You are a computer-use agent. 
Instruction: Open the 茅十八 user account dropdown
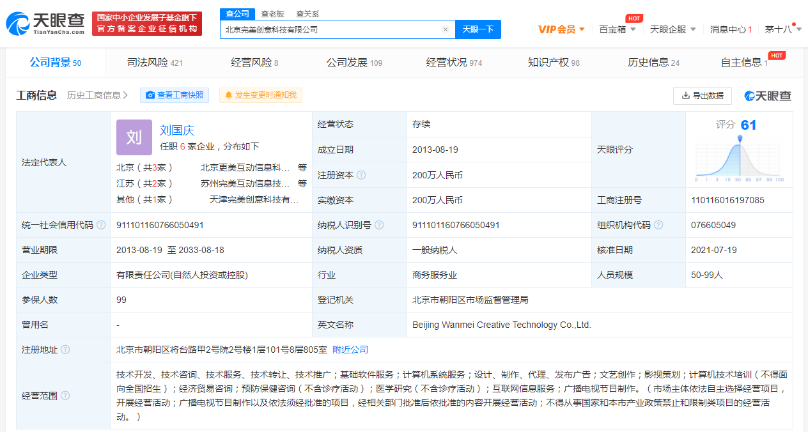[783, 29]
